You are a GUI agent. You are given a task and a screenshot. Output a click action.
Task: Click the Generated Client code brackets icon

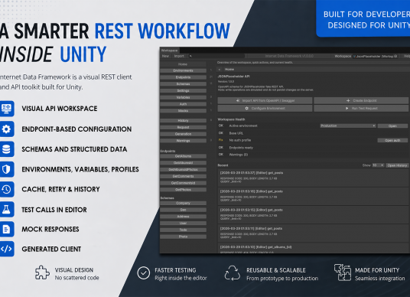(x=6, y=249)
